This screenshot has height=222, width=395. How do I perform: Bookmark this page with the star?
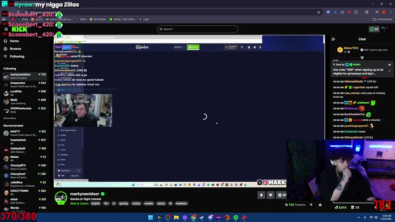[x=319, y=12]
